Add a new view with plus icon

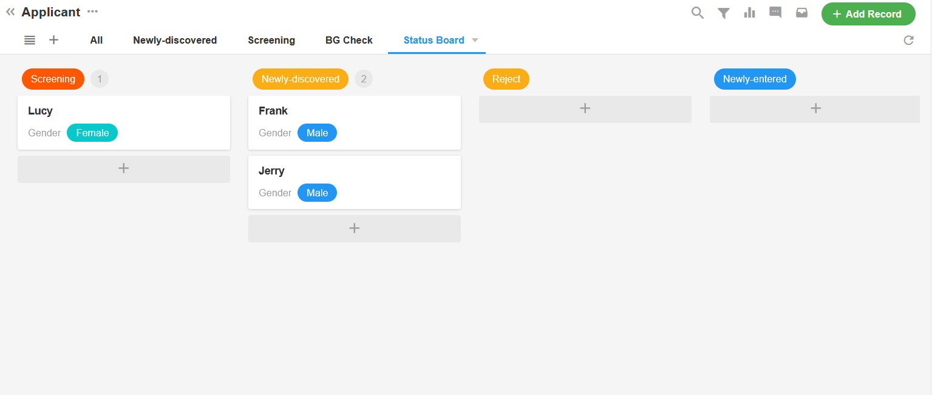[x=54, y=40]
